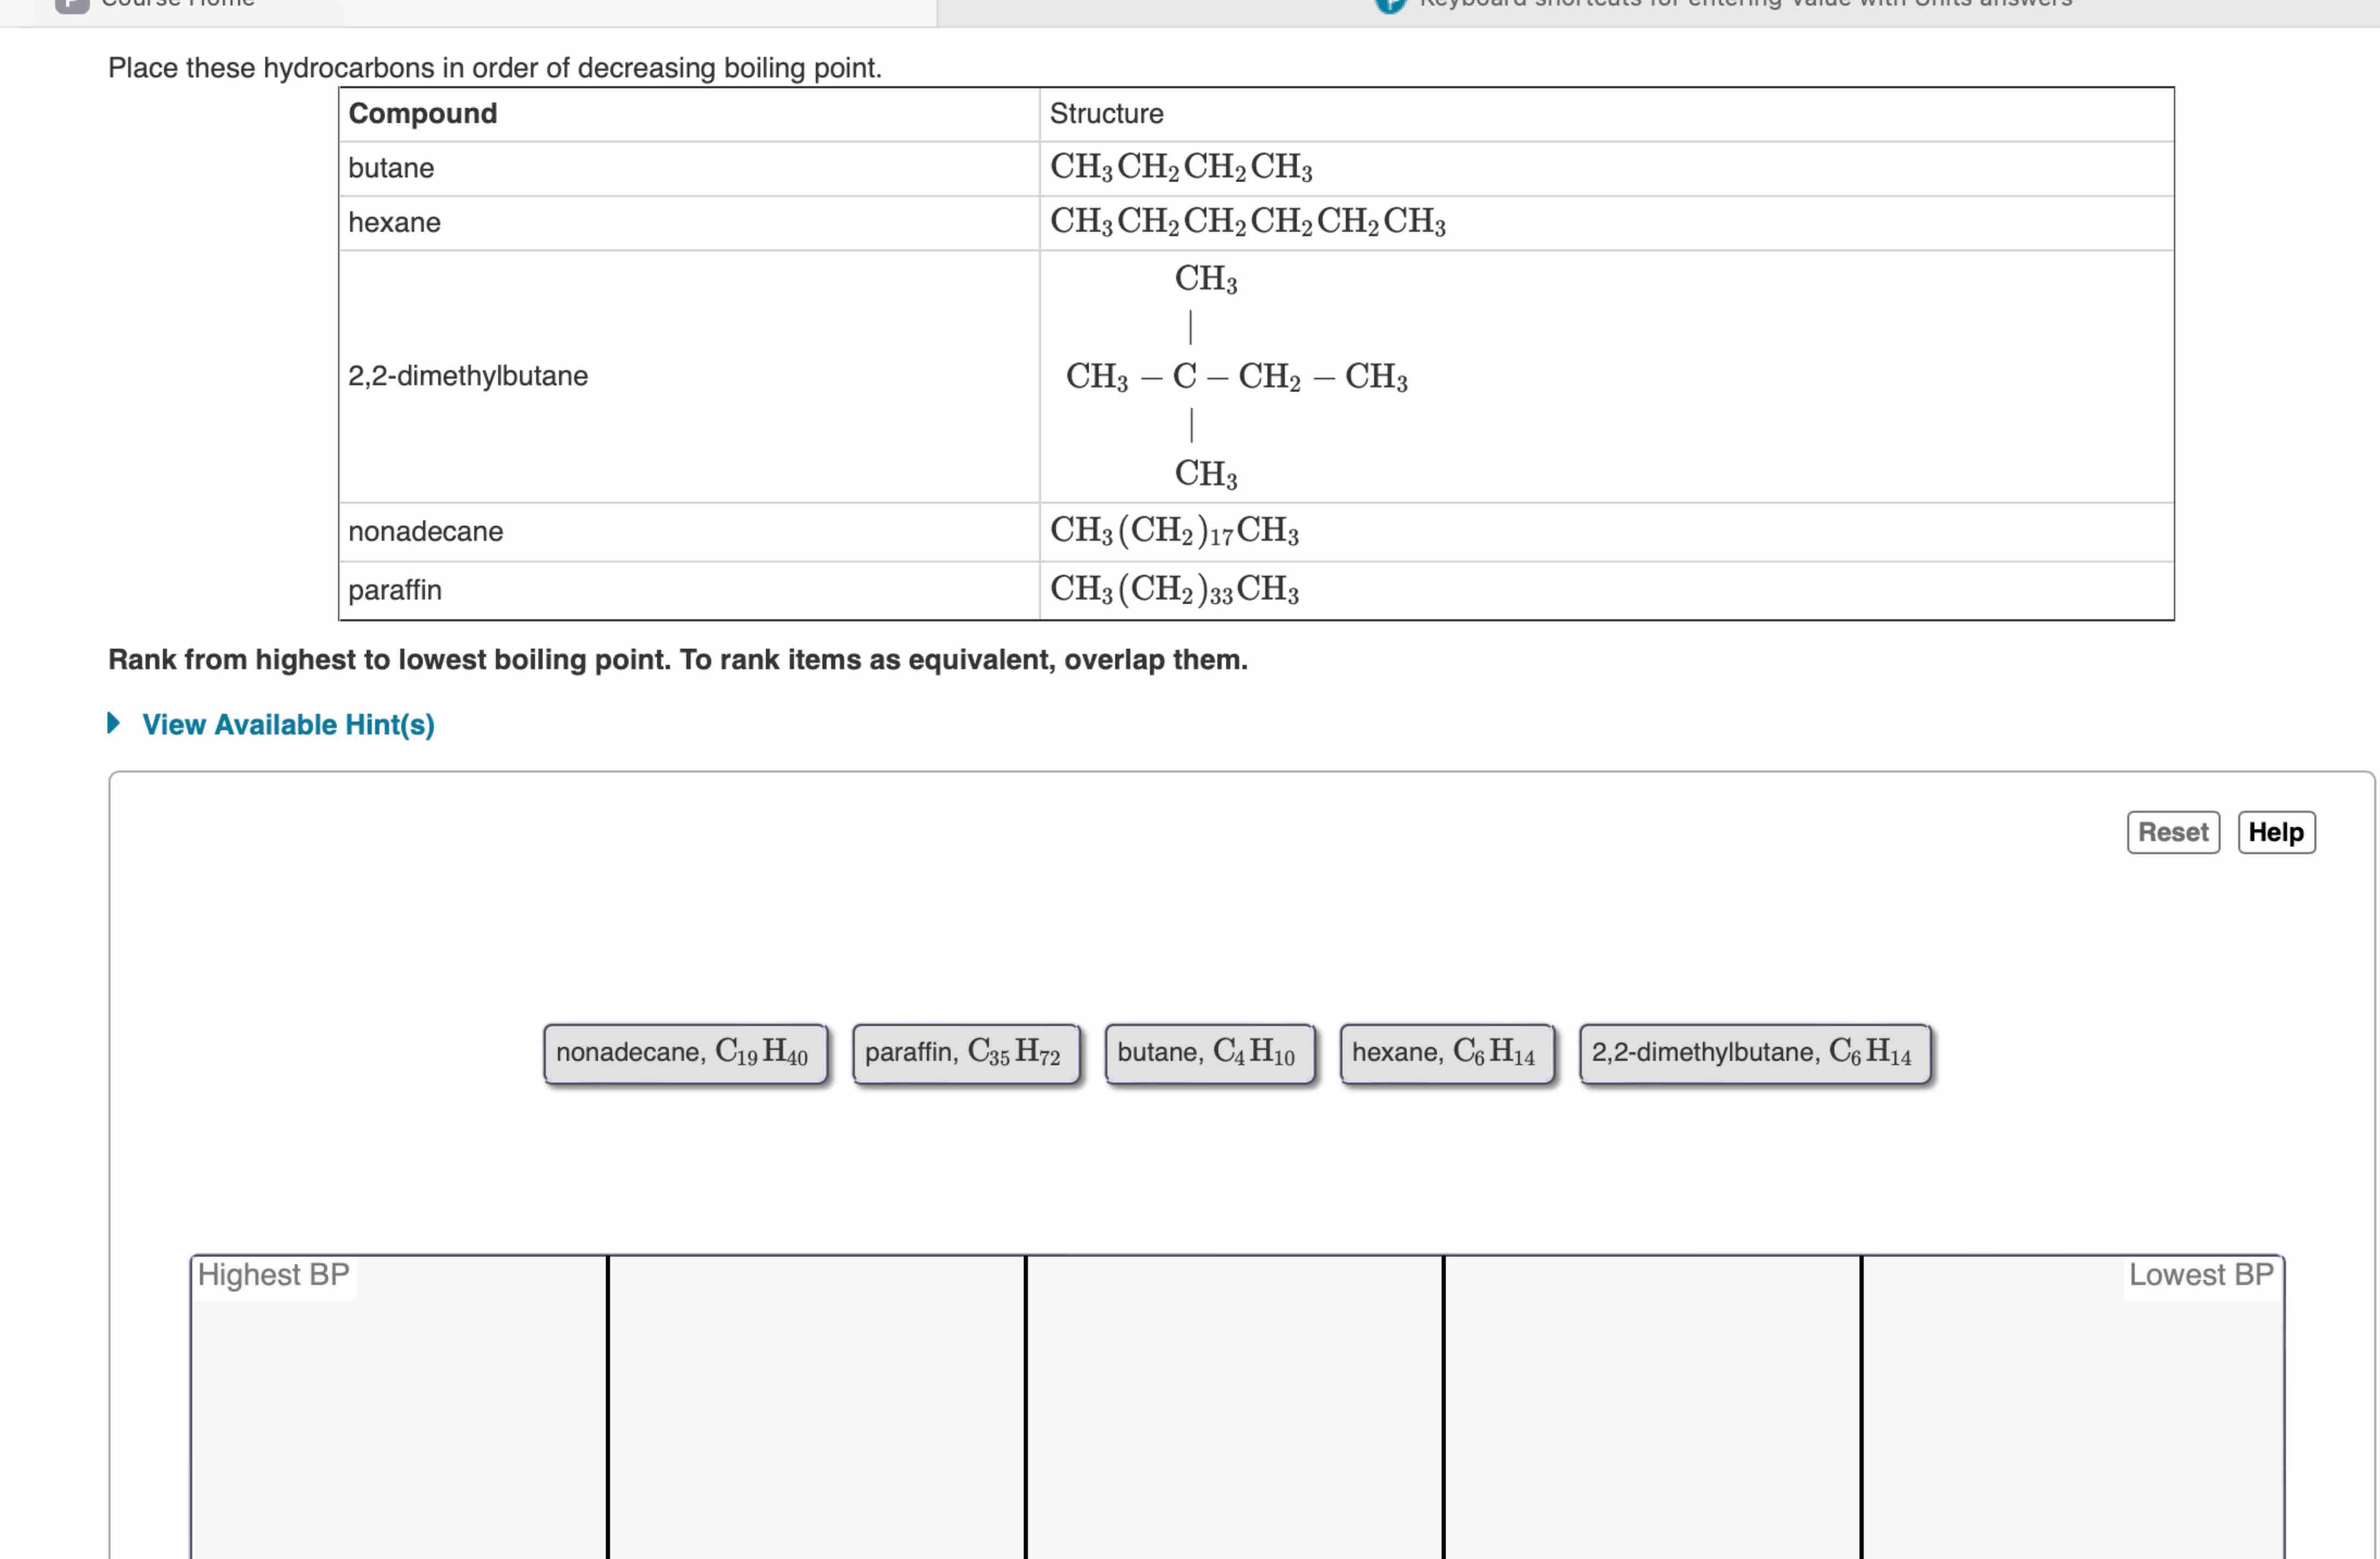2380x1559 pixels.
Task: Click the hint disclosure triangle
Action: point(113,724)
